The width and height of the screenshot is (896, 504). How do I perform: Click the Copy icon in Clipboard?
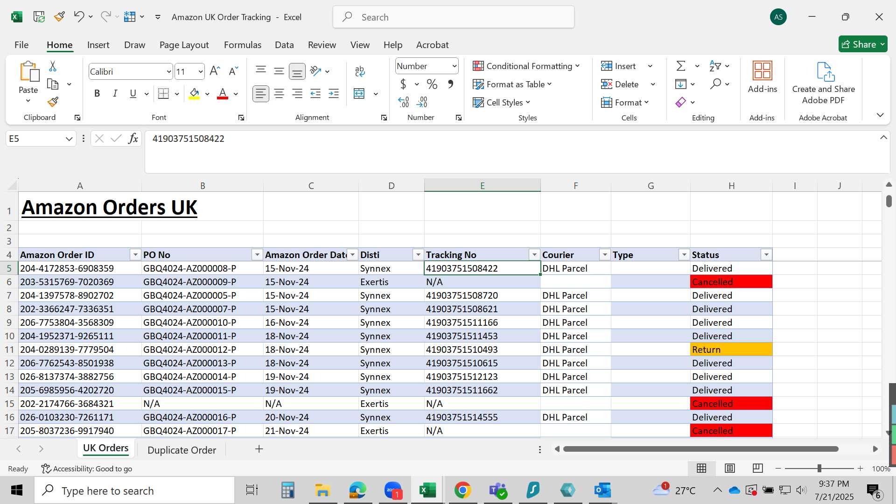[53, 84]
